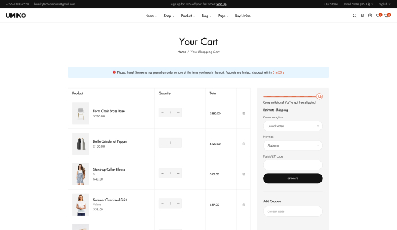Open the recently viewed clock icon
Screen dimensions: 397x230
pos(370,16)
